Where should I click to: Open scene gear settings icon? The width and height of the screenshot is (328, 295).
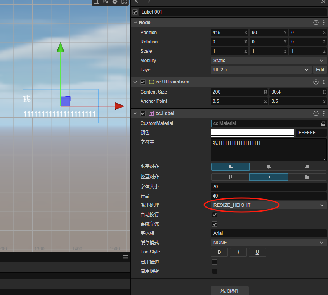coord(115,2)
